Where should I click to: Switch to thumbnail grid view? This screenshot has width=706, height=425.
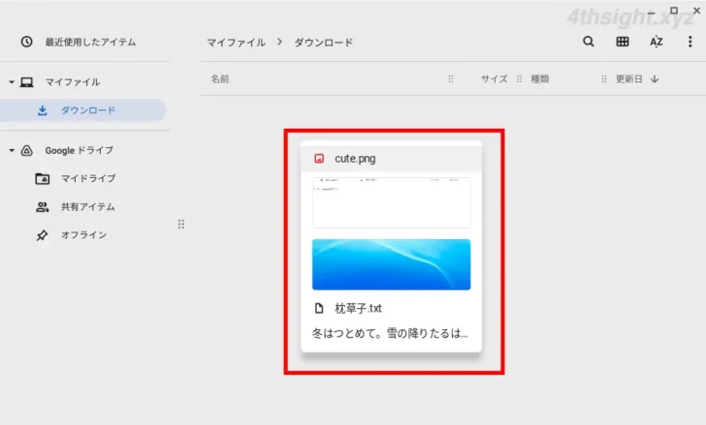pos(623,42)
